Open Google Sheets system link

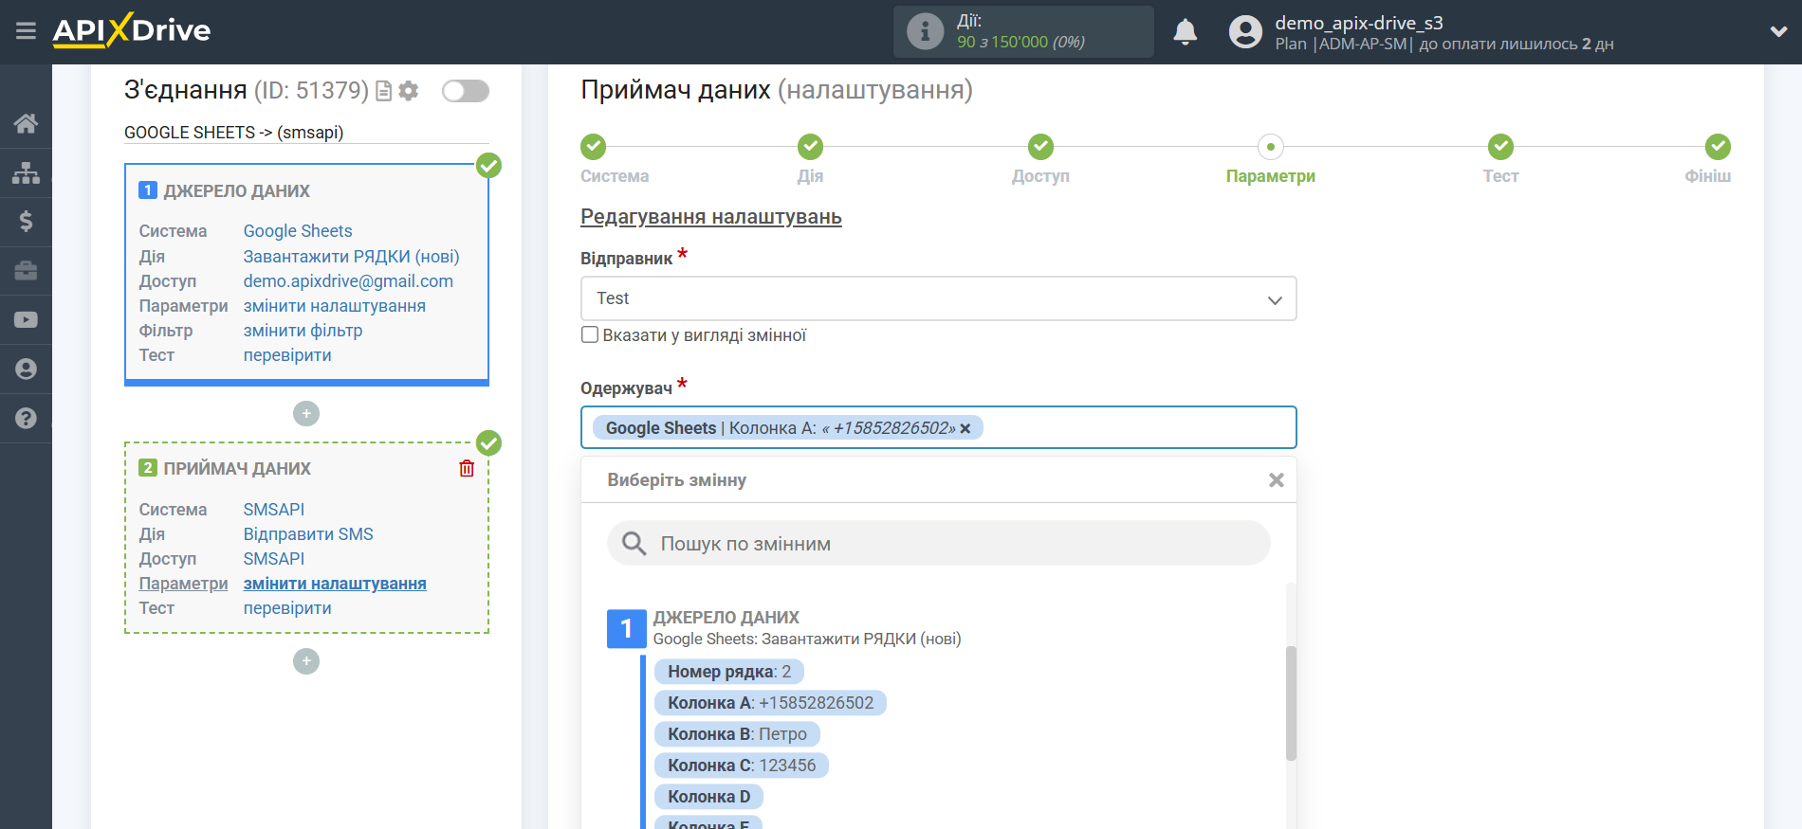tap(298, 231)
